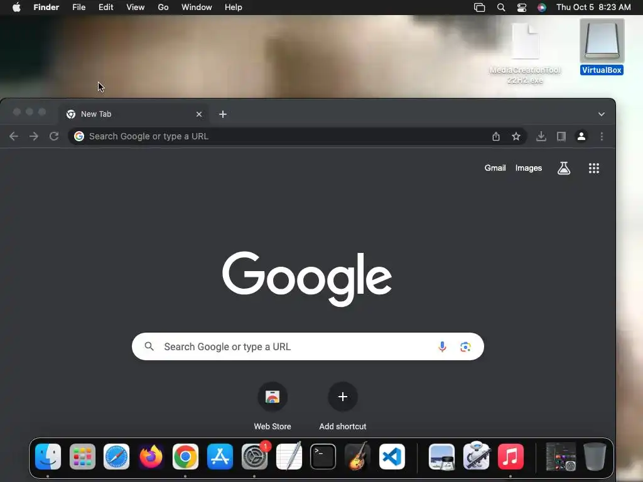Click the Google search box on the page

[308, 346]
